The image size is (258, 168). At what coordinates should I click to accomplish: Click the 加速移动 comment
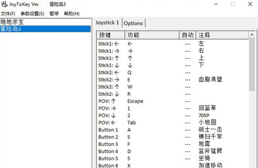210,165
